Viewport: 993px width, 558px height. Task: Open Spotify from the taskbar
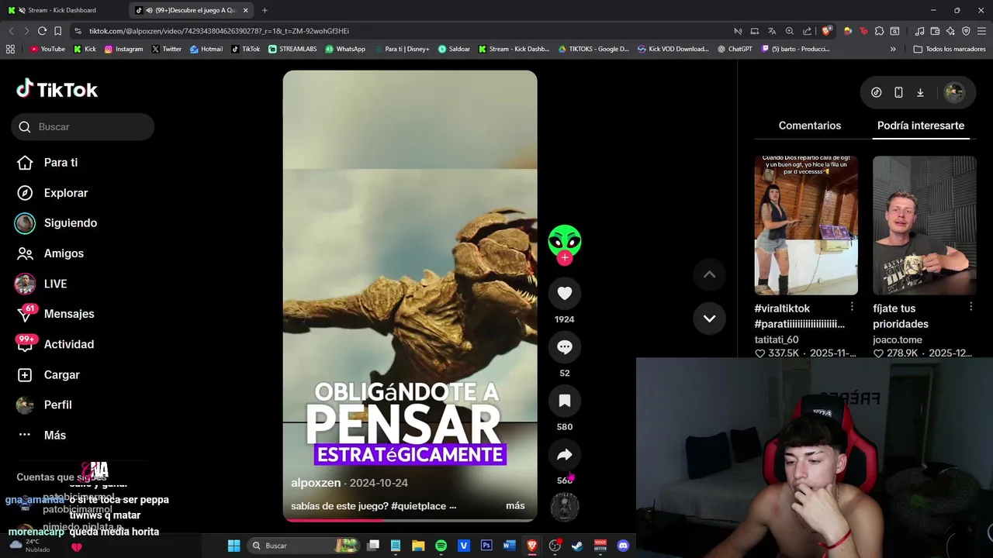point(441,546)
